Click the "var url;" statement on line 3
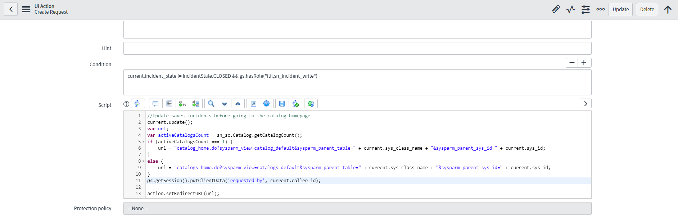The width and height of the screenshot is (678, 217). pyautogui.click(x=158, y=129)
